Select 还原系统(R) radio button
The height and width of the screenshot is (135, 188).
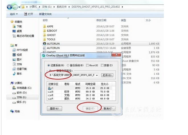48,65
